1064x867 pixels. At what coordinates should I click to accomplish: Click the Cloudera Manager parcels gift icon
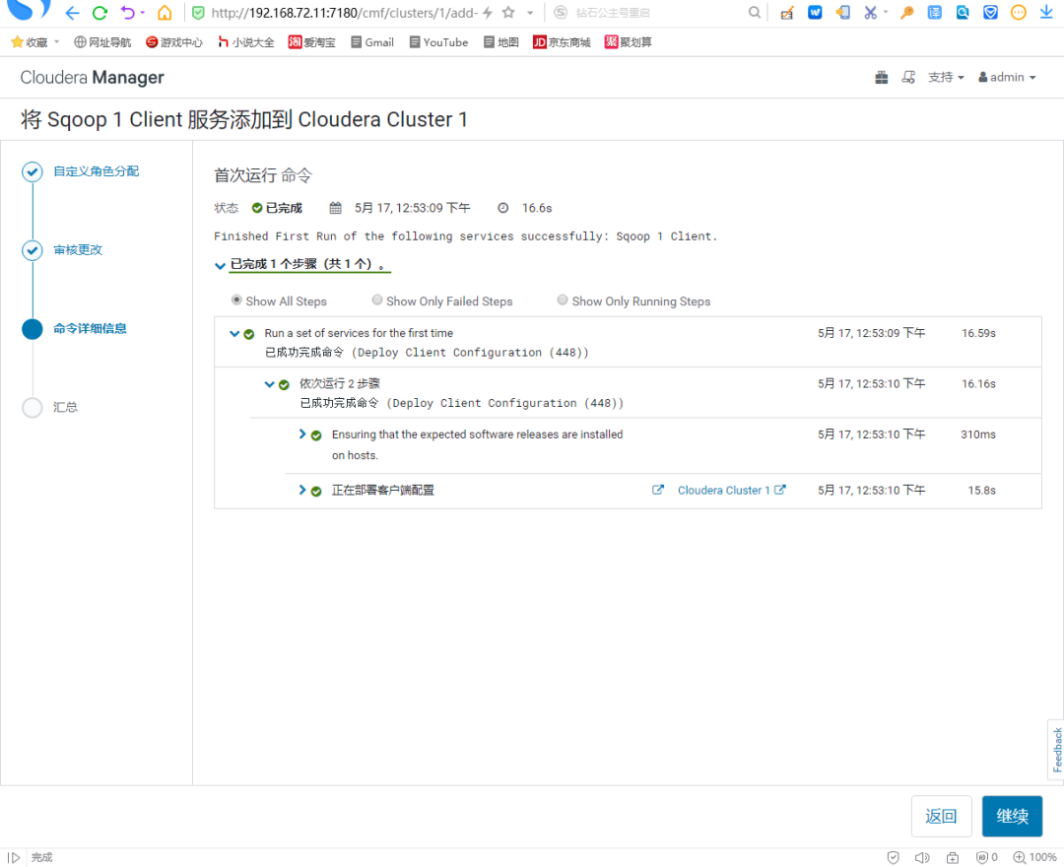(x=881, y=77)
